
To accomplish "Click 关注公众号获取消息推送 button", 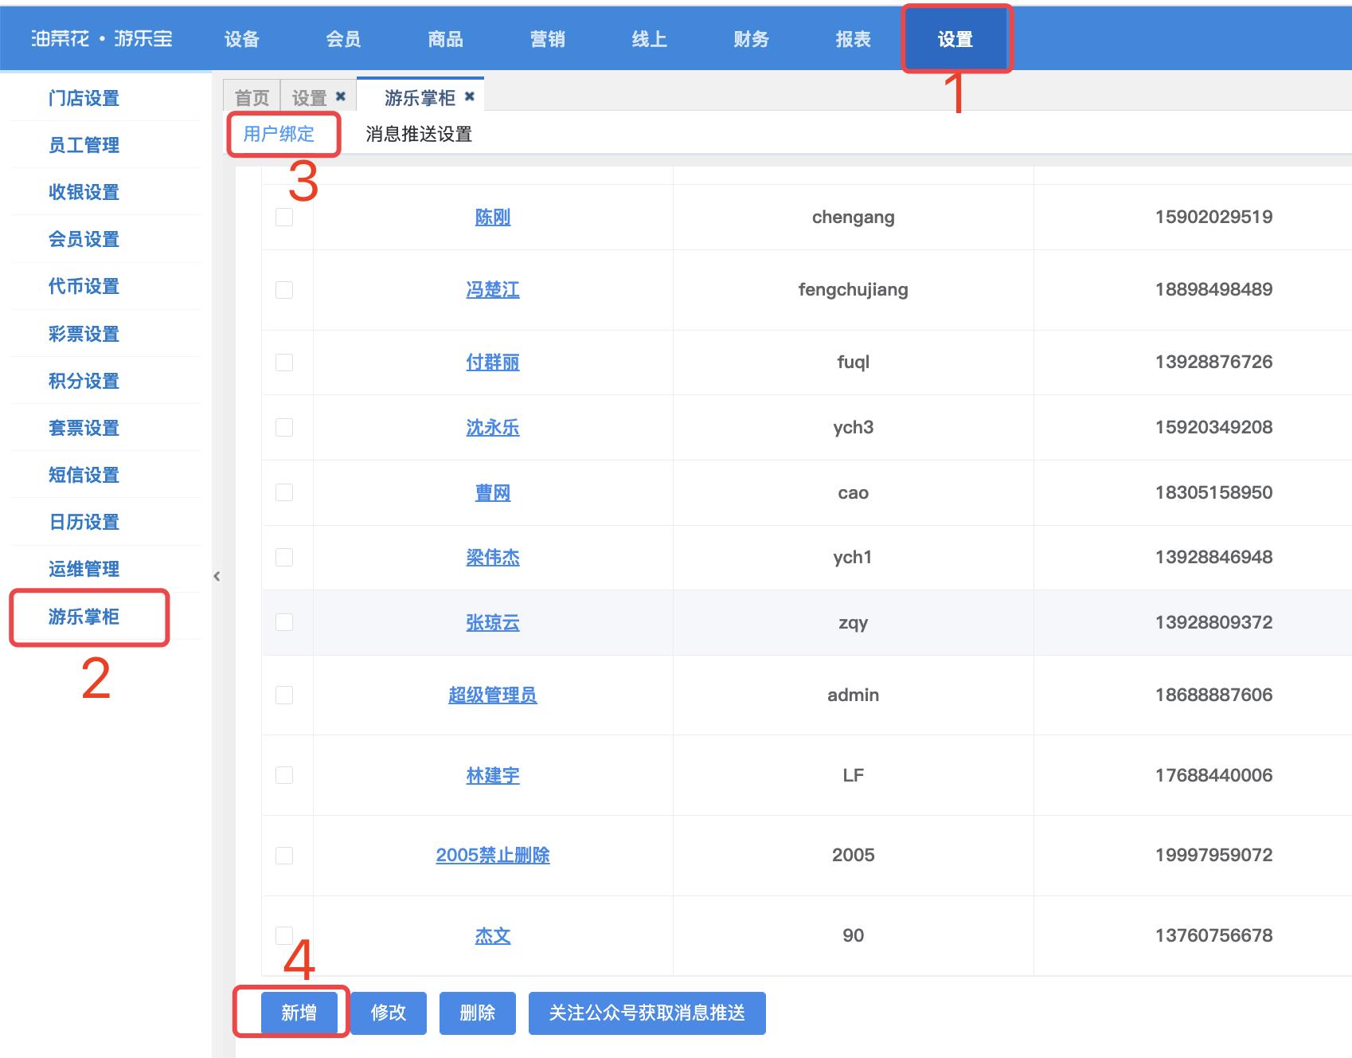I will [x=647, y=1013].
